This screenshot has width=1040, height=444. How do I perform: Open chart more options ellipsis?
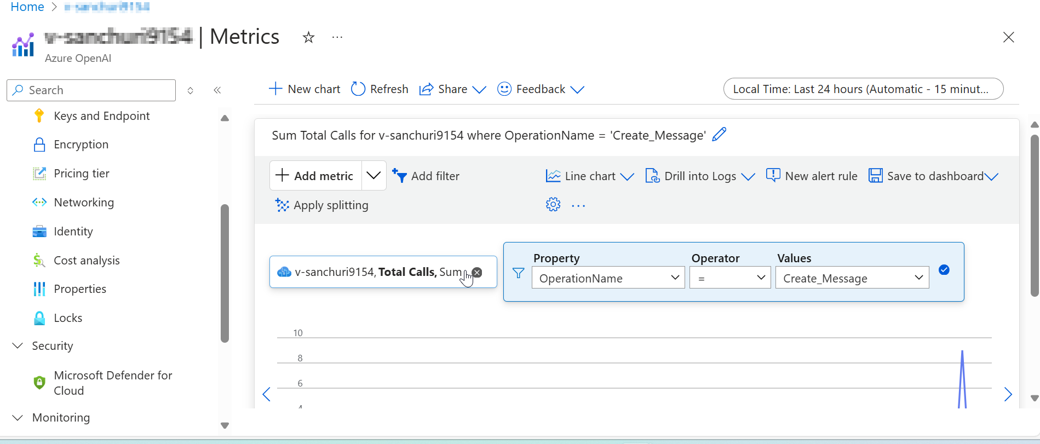point(578,206)
